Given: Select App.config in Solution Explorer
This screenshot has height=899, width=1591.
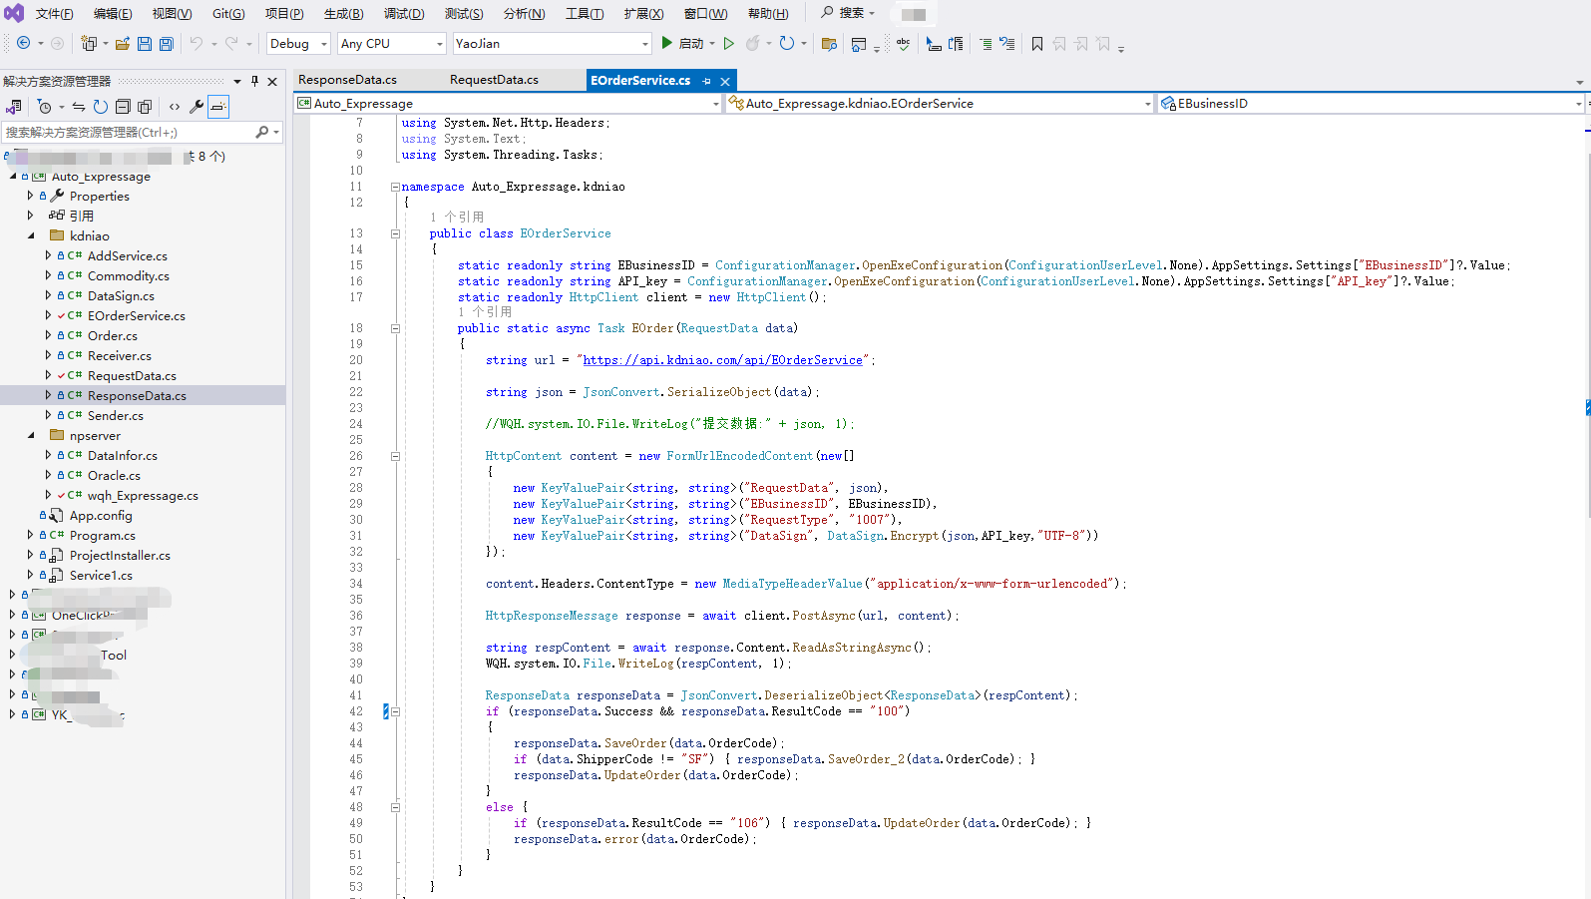Looking at the screenshot, I should pos(101,516).
